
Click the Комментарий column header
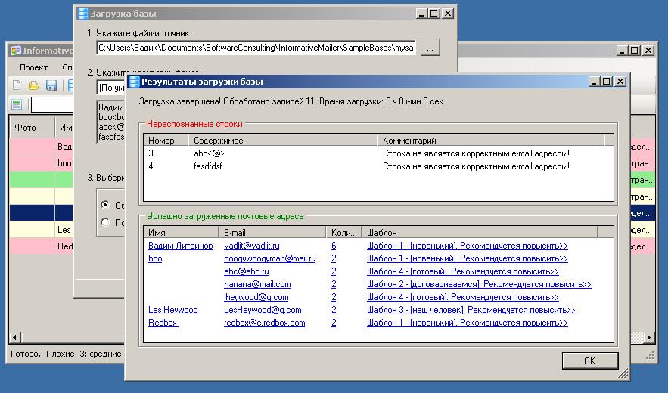pos(490,140)
